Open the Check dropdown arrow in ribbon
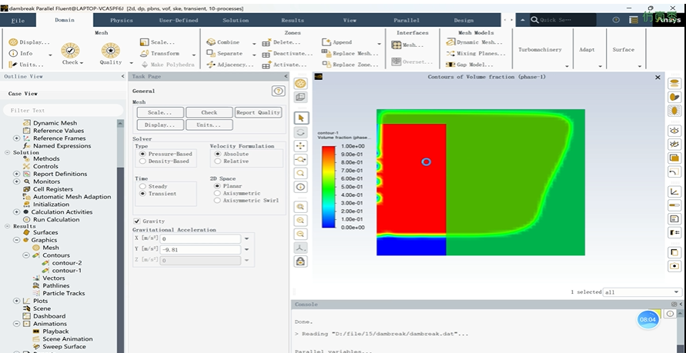The width and height of the screenshot is (686, 353). pos(82,62)
